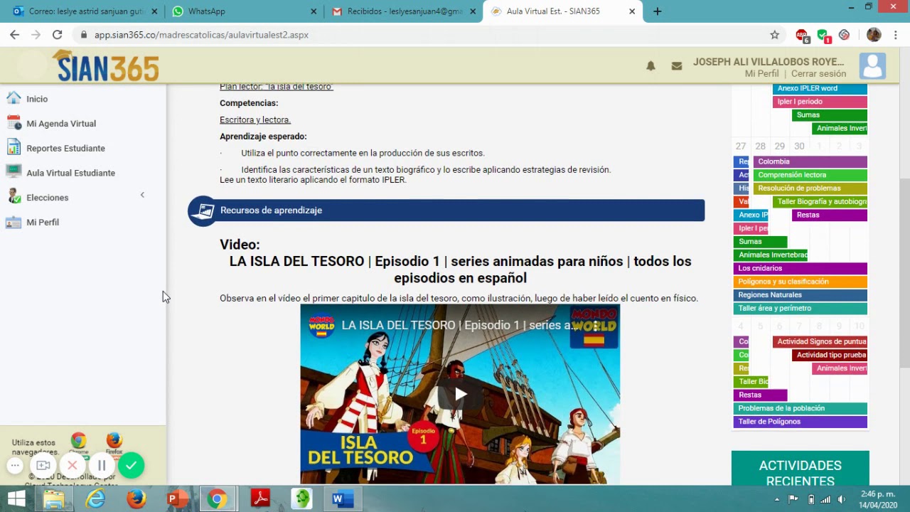
Task: Play the La Isla del Tesoro video
Action: tap(461, 394)
